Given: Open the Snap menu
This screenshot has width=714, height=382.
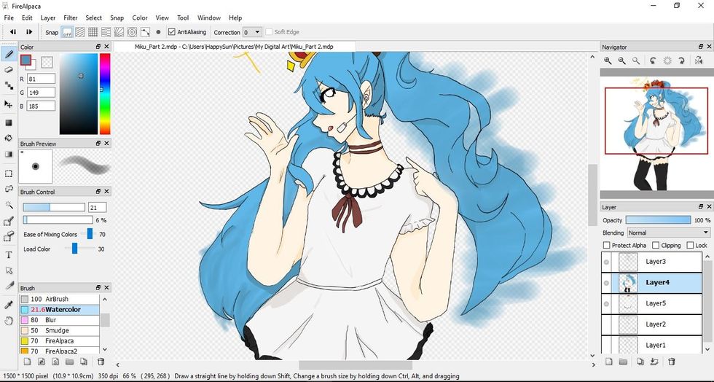Looking at the screenshot, I should (117, 17).
